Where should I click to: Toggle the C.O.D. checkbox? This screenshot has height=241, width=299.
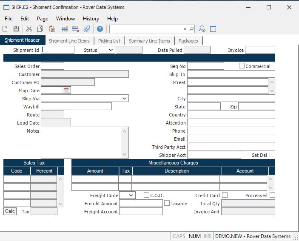click(146, 195)
